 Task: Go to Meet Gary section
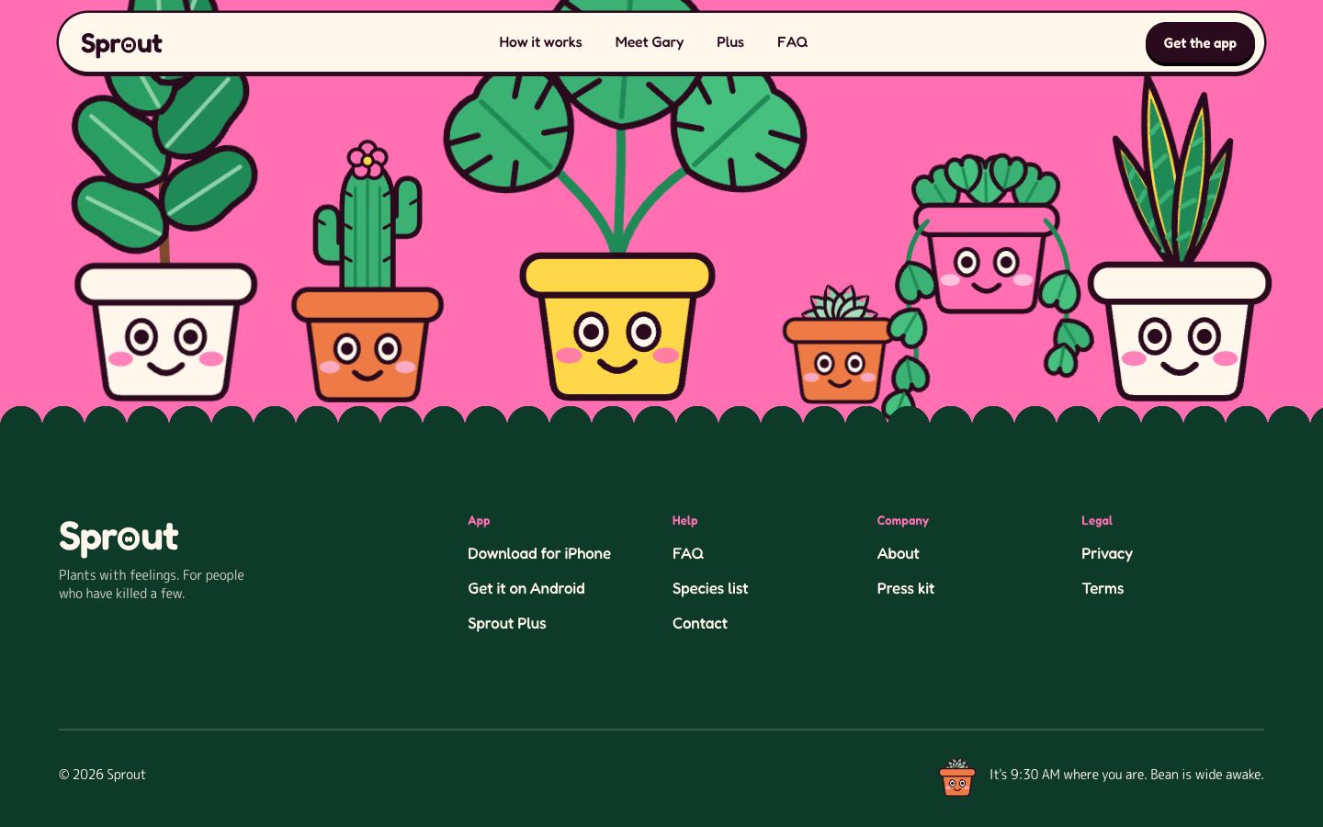tap(649, 42)
